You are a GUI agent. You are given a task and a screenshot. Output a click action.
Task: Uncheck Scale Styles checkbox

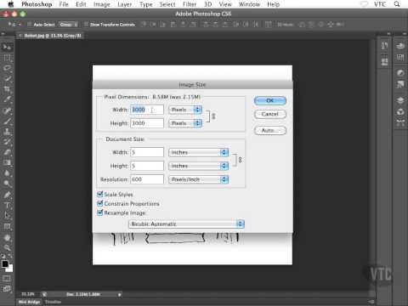pyautogui.click(x=99, y=194)
